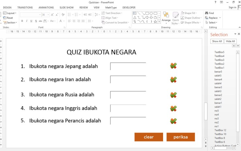Click the cross mark icon beside Iran question
This screenshot has height=151, width=241.
(173, 80)
